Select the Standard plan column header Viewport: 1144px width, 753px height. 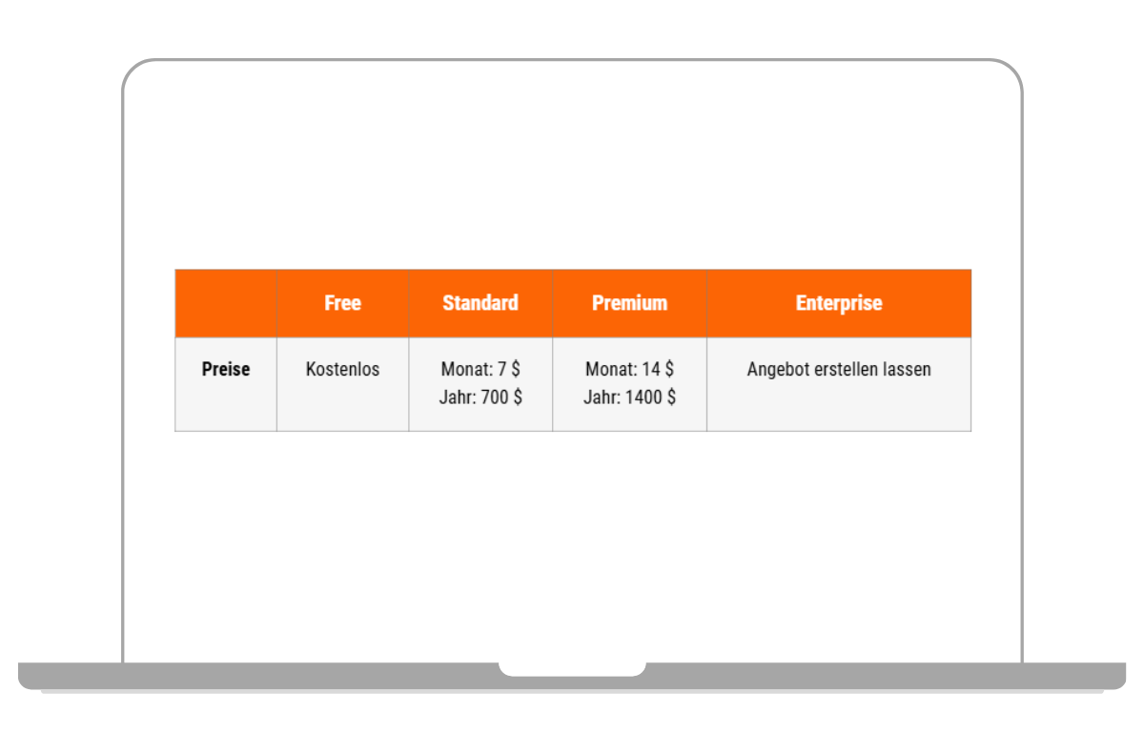click(480, 303)
